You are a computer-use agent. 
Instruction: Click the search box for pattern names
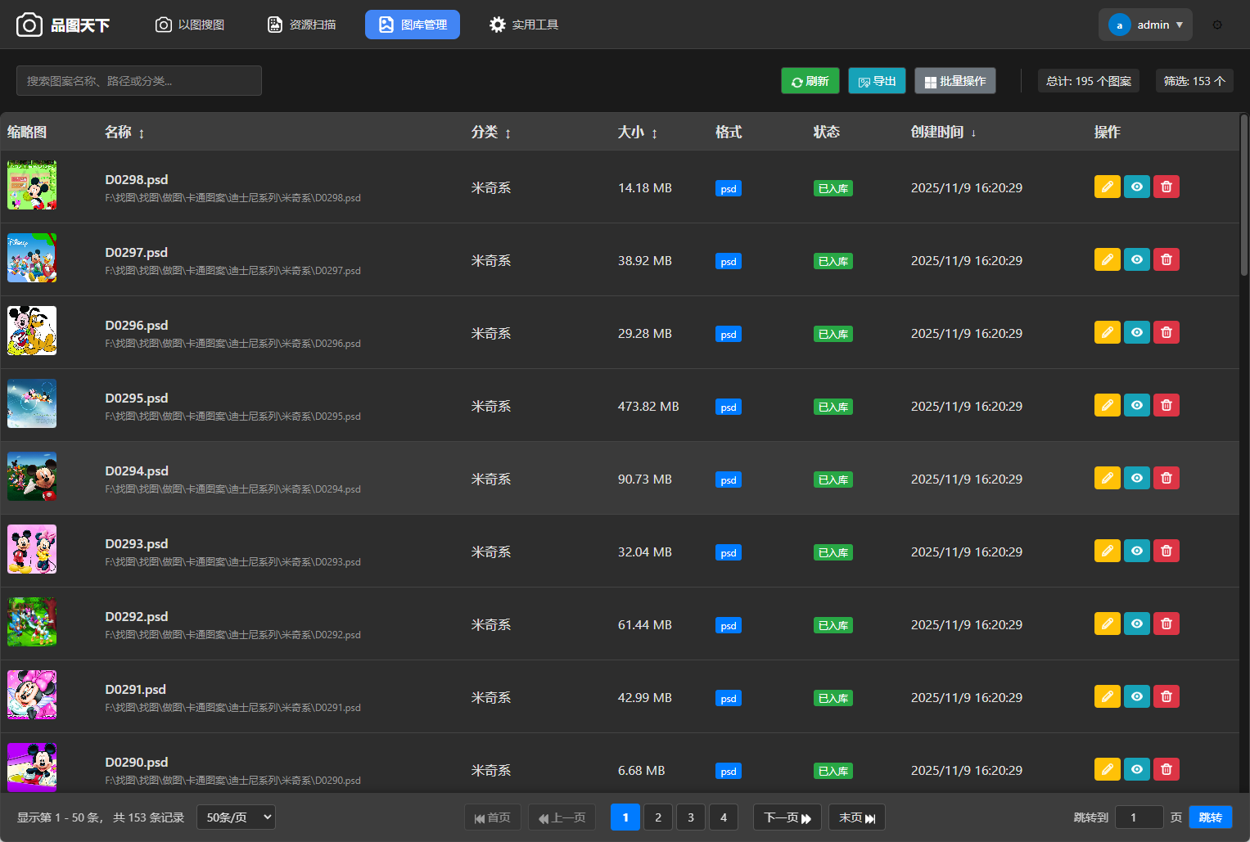139,81
